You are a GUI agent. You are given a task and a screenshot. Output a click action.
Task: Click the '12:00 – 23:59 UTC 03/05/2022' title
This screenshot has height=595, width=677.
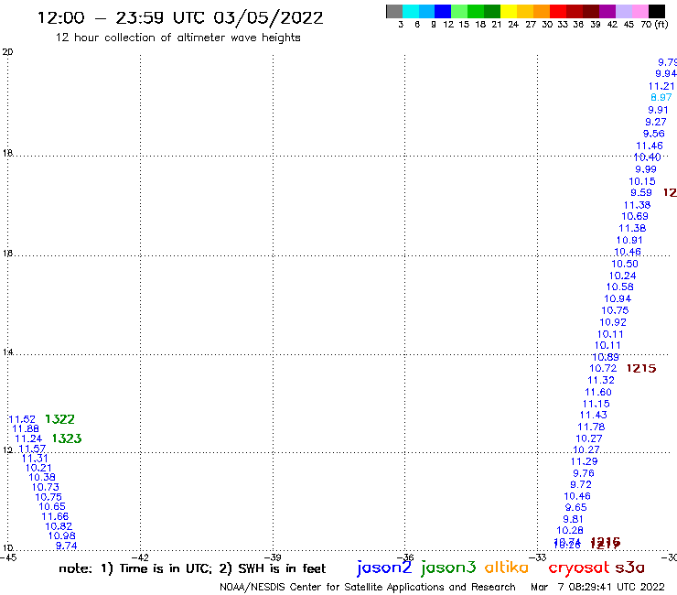point(180,18)
